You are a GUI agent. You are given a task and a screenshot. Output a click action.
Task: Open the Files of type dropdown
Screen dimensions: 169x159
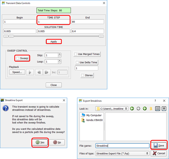(147, 153)
